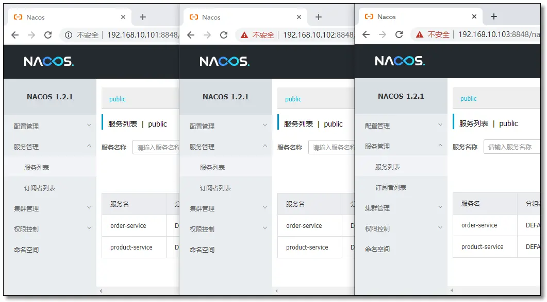
Task: Click the scroll-left arrow in the 192.168.10.101 window
Action: point(101,291)
